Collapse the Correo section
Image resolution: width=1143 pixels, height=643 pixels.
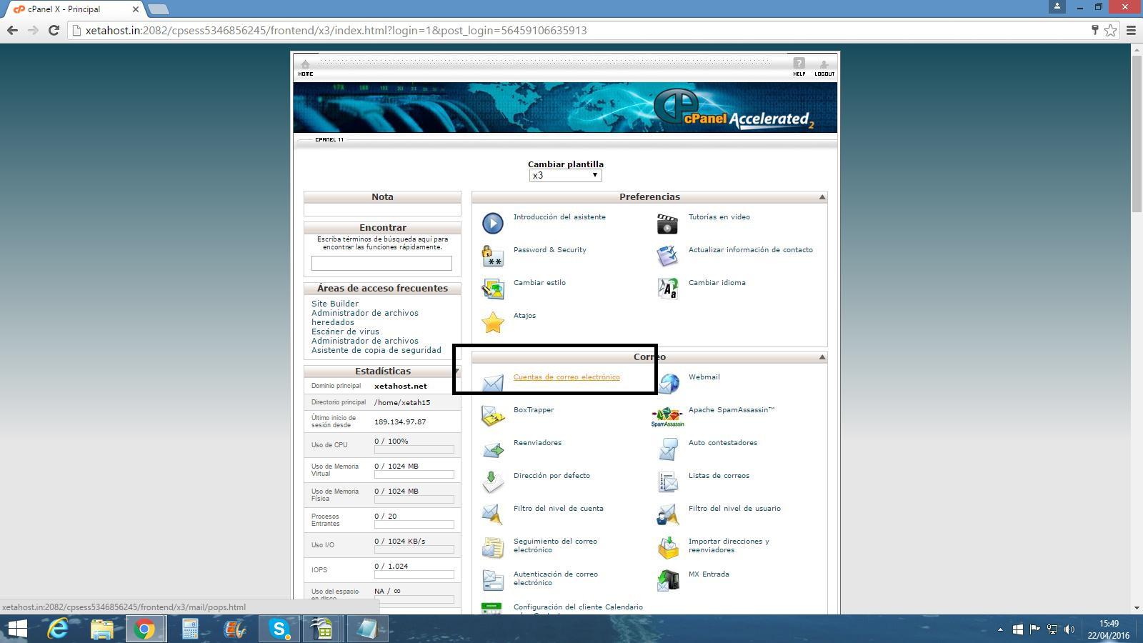[822, 357]
